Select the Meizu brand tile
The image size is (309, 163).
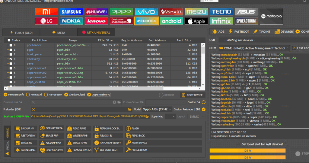tap(196, 12)
